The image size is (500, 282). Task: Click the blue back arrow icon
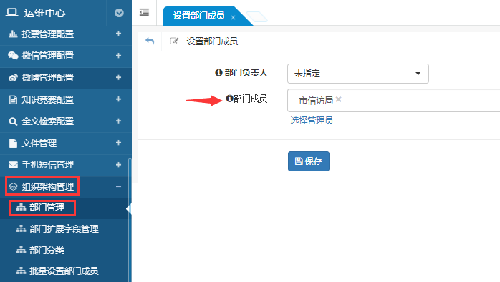(150, 41)
